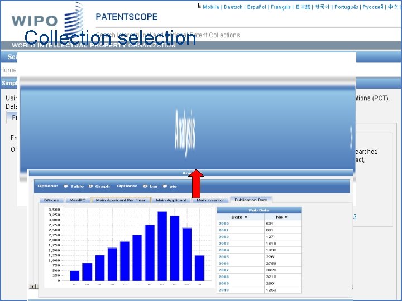Click the Analysis banner title
This screenshot has height=301, width=402.
click(185, 133)
